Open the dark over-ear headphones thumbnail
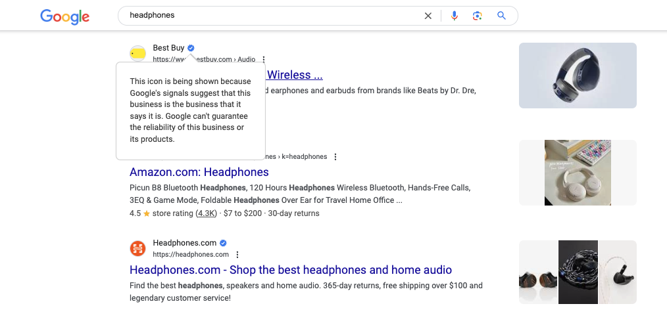 tap(578, 75)
